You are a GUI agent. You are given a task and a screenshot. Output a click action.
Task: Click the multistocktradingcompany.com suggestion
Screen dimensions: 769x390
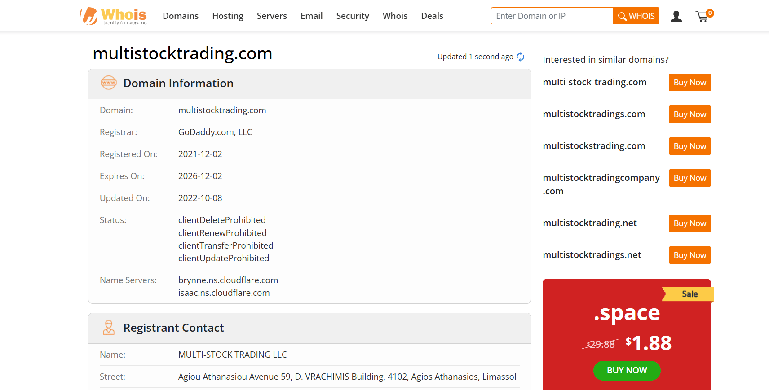[601, 184]
